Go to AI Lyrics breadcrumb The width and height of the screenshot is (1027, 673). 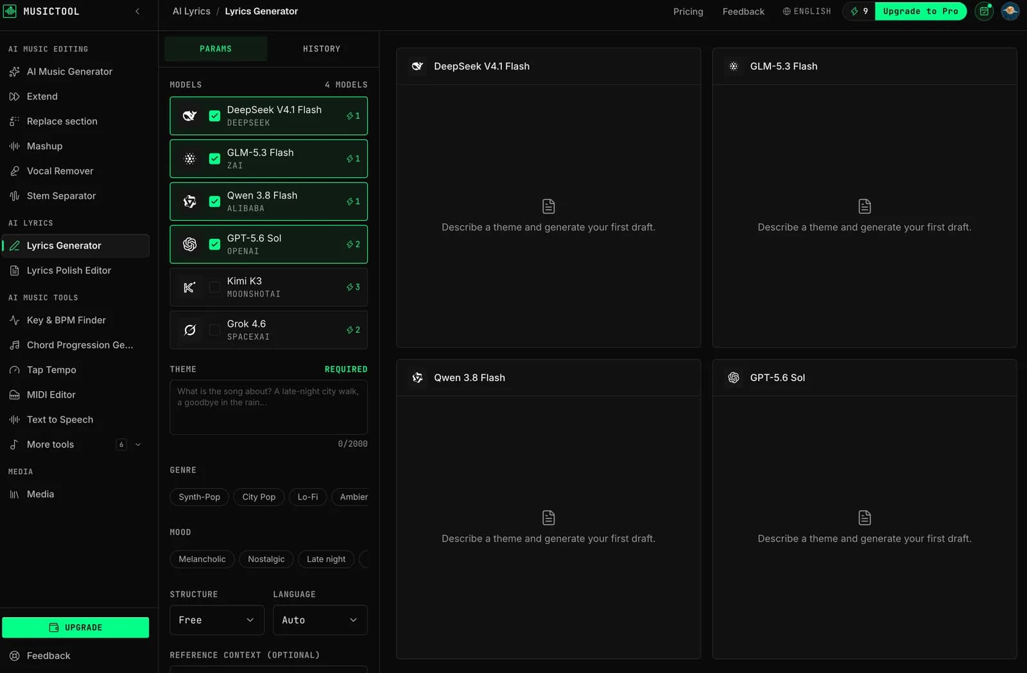191,12
